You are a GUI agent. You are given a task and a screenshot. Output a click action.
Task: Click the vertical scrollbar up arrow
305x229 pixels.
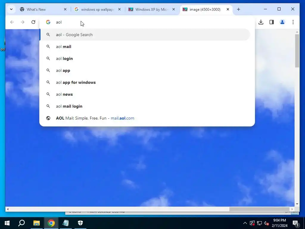pyautogui.click(x=297, y=32)
